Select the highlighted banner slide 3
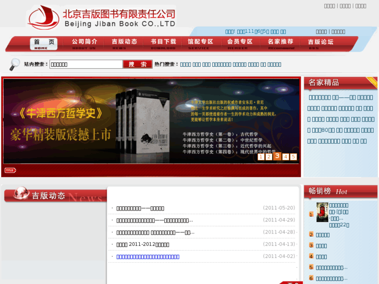This screenshot has width=379, height=284. pyautogui.click(x=277, y=156)
